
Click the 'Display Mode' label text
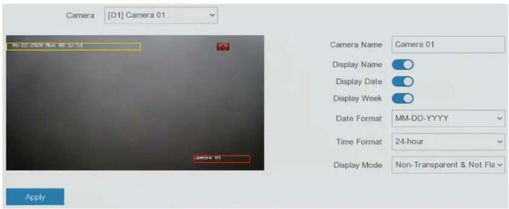tap(358, 165)
